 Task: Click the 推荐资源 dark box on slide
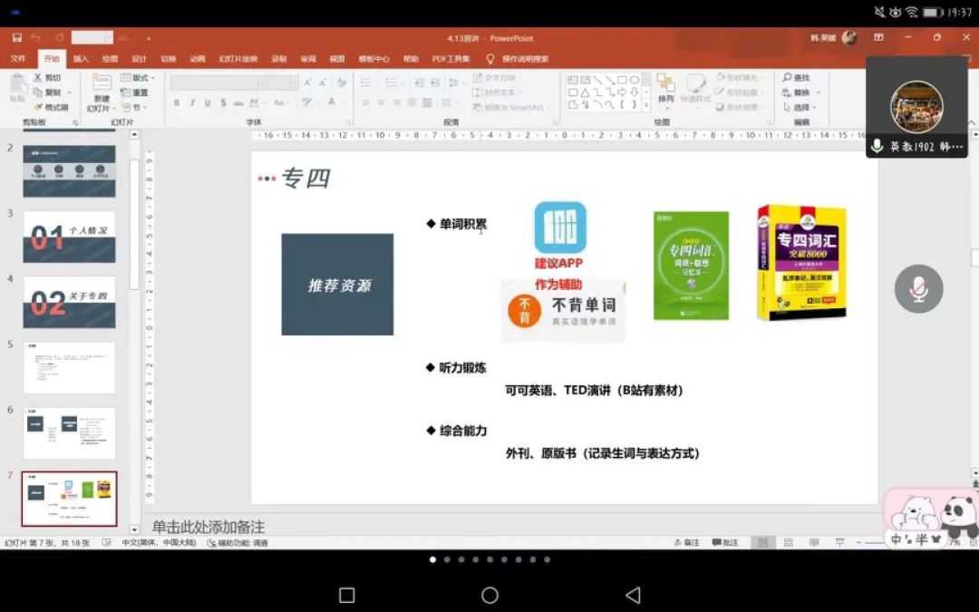337,285
